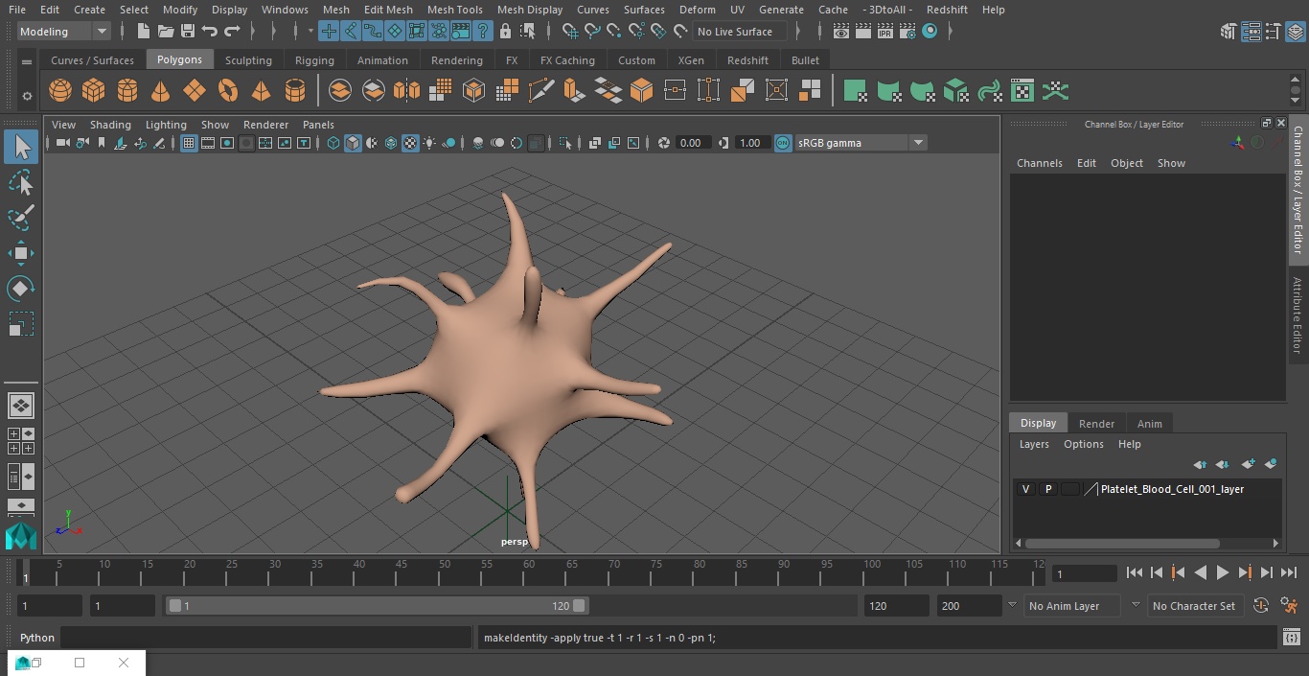
Task: Toggle textured display checker button in viewport
Action: 410,143
